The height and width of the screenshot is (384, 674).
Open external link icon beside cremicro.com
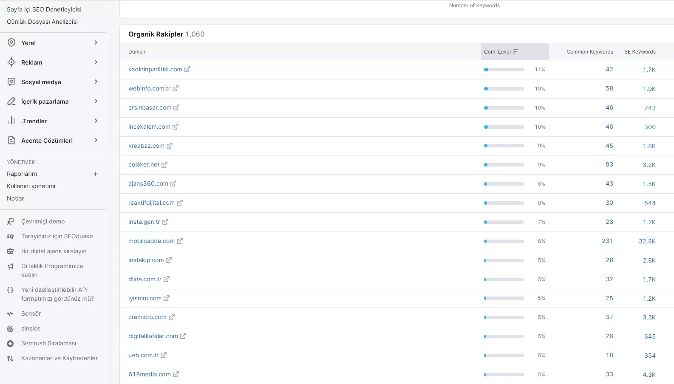172,317
